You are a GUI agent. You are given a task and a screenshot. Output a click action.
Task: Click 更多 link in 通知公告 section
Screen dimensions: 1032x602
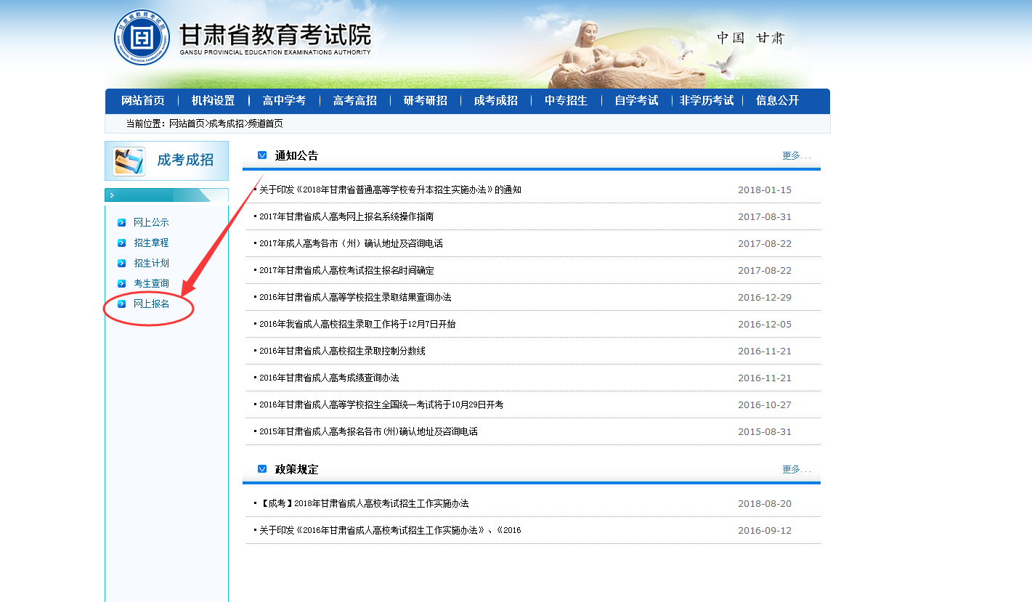pos(795,155)
